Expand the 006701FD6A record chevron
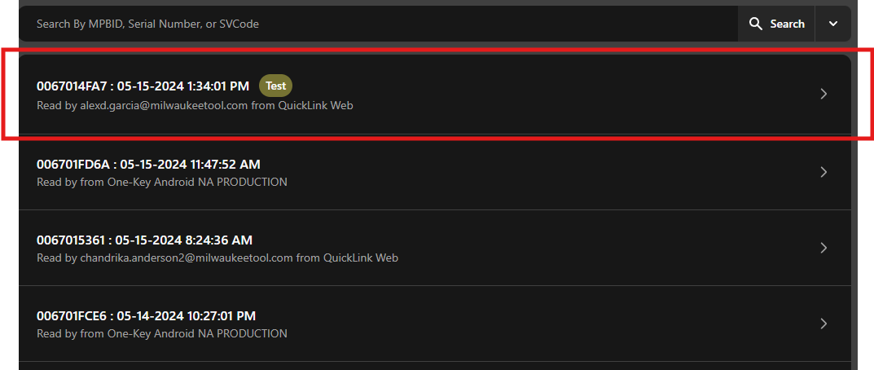 tap(823, 172)
